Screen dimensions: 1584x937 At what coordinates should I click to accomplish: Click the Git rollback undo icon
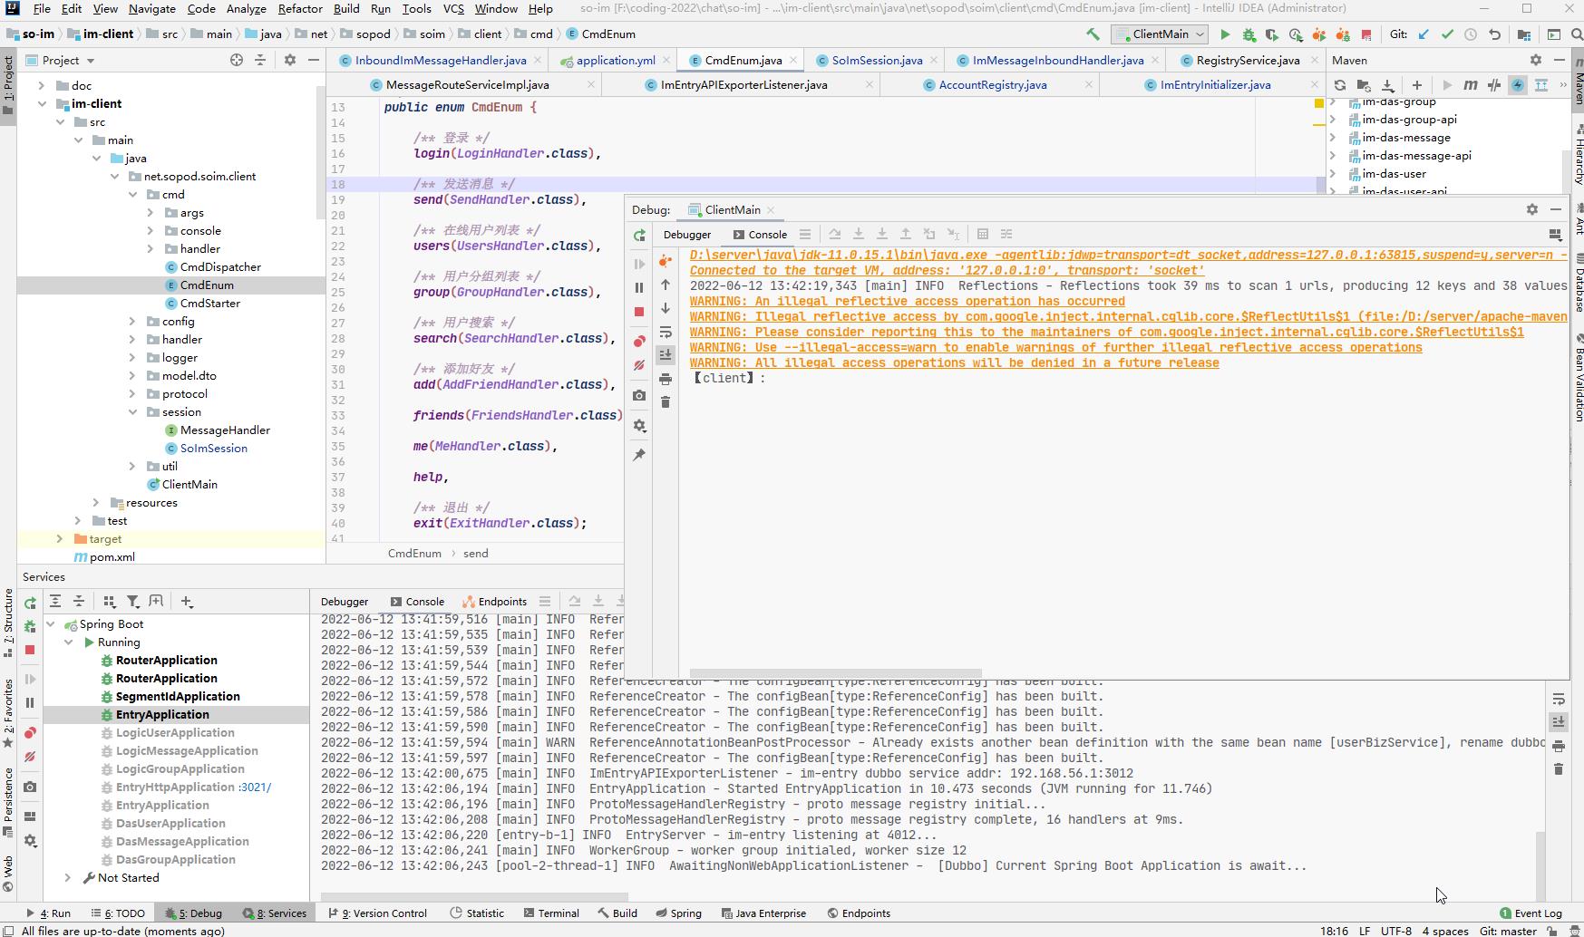click(1494, 34)
